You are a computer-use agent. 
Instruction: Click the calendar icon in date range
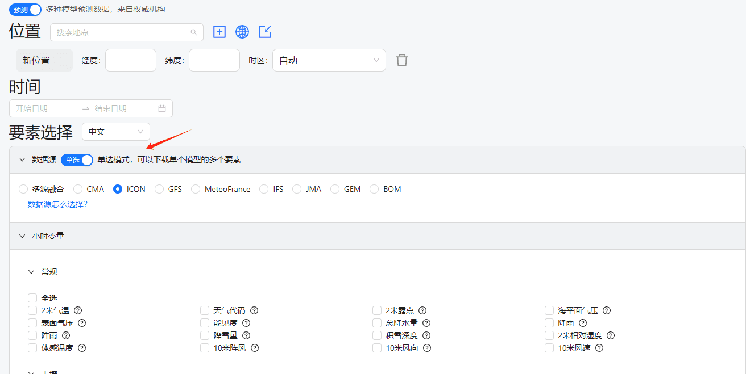(x=162, y=108)
